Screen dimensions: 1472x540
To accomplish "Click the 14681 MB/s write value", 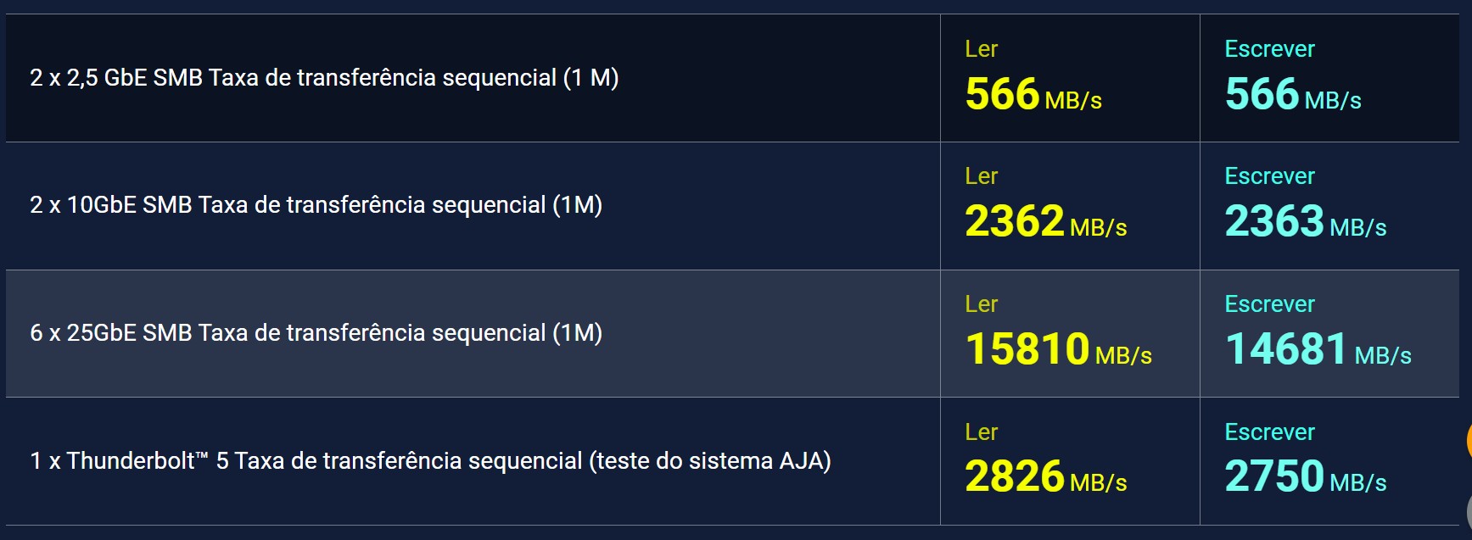I will tap(1318, 350).
